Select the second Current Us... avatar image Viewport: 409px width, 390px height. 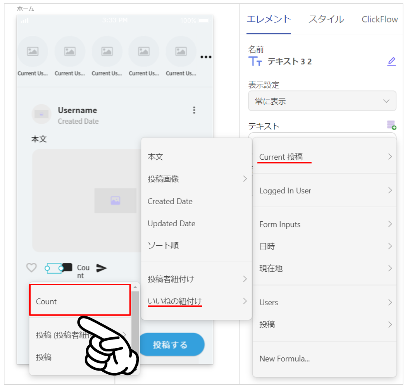point(70,52)
